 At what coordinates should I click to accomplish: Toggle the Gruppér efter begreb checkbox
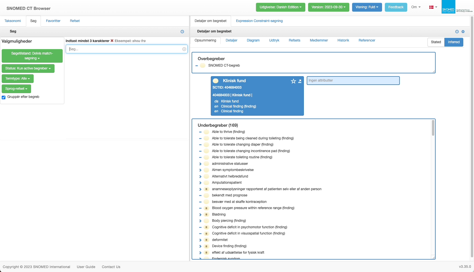[x=4, y=97]
